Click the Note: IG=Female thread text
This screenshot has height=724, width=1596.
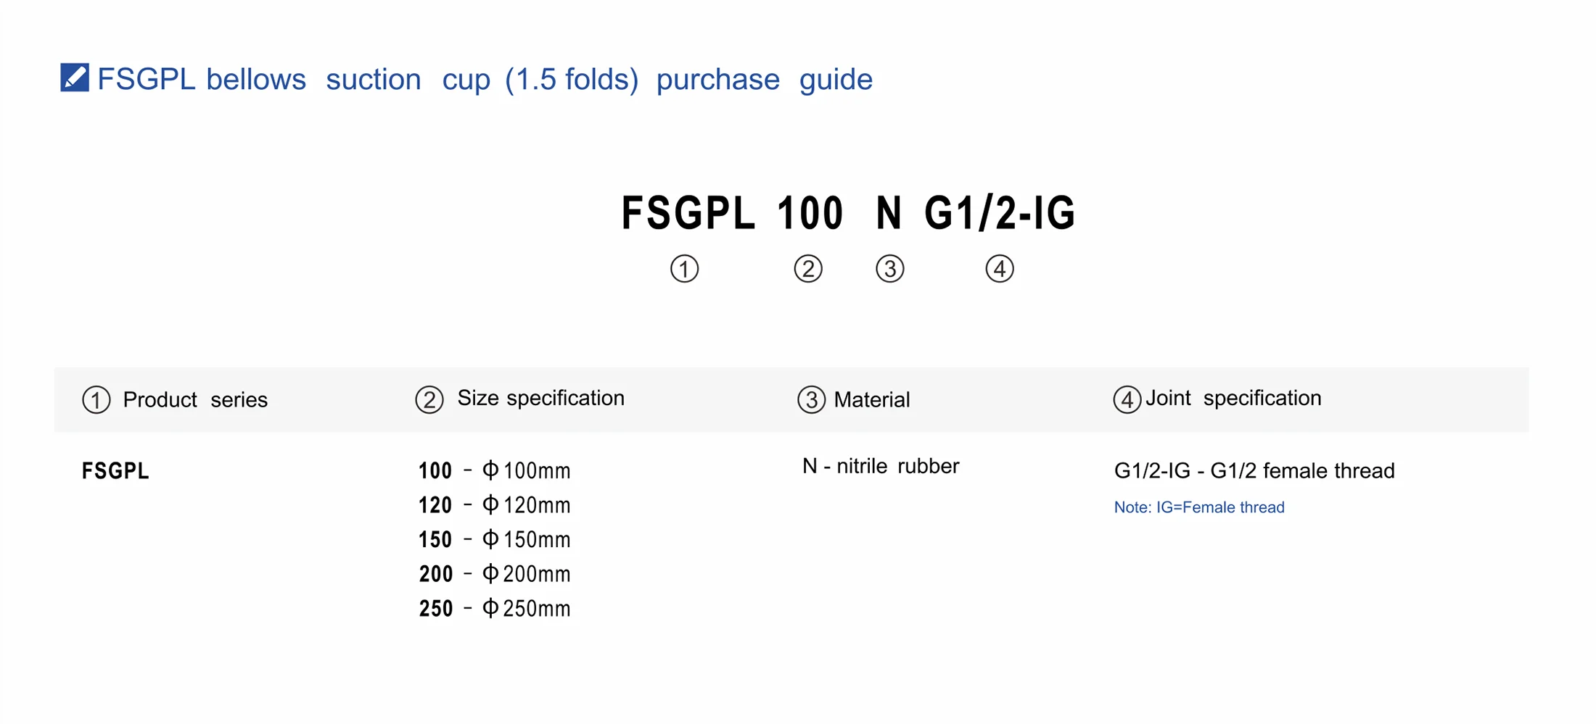1199,507
